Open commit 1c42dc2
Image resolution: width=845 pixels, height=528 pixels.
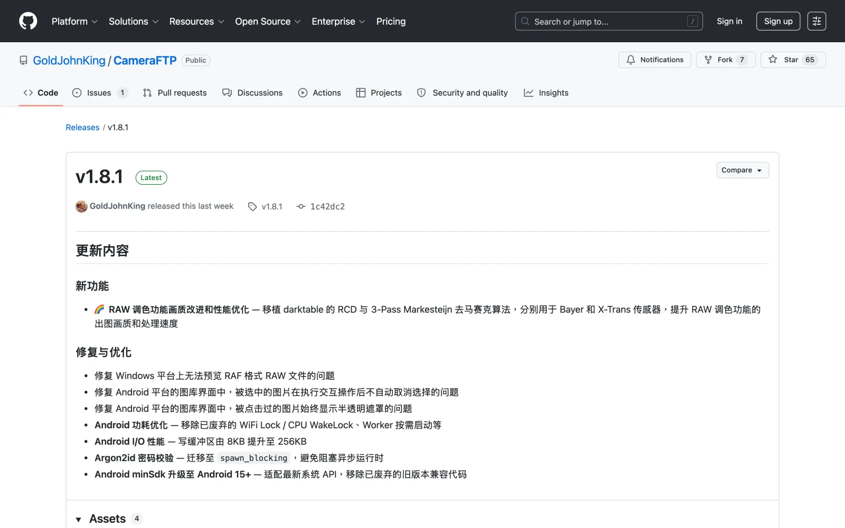coord(327,206)
